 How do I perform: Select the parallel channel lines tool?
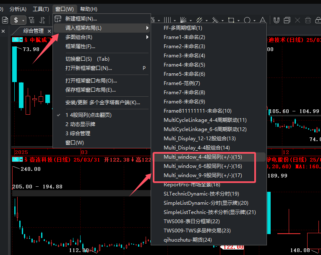(x=199, y=20)
